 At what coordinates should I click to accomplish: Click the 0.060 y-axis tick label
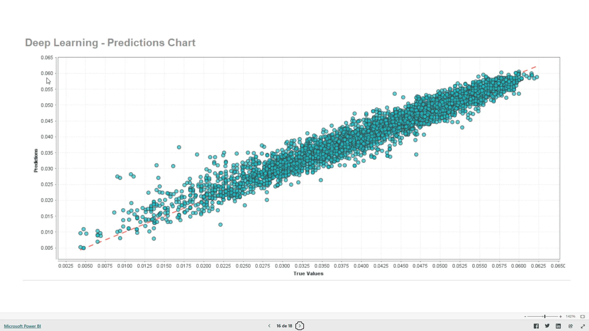tap(47, 73)
